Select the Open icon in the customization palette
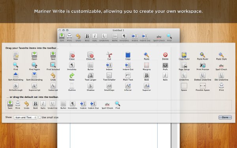Viewport: 237px width, 148px height. click(x=34, y=55)
